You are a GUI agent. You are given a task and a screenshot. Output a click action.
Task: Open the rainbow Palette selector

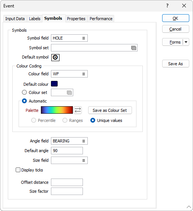pos(57,110)
